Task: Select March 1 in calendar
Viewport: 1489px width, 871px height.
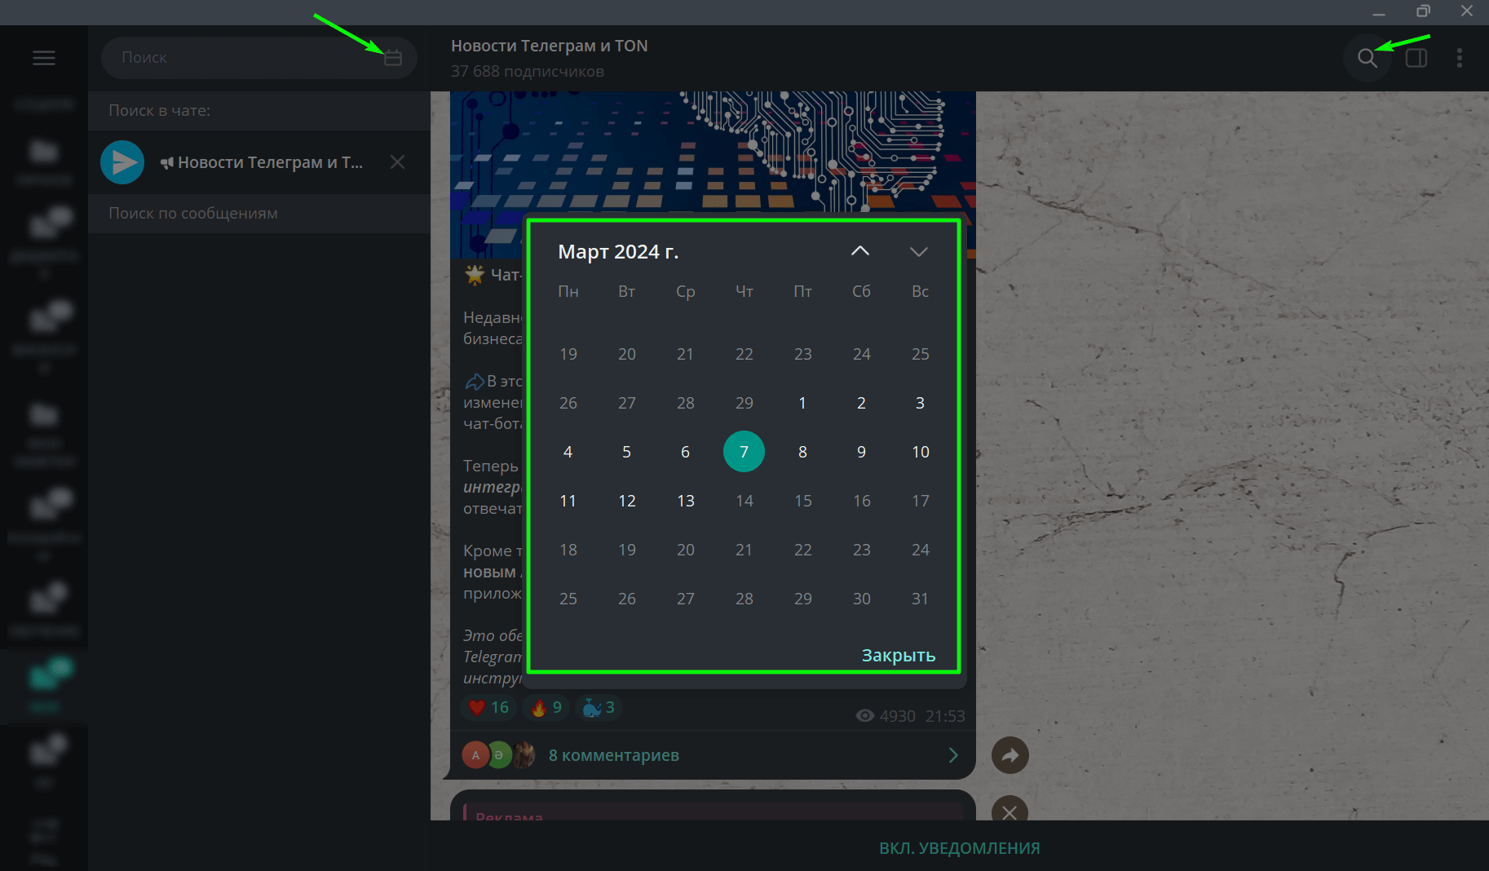Action: (802, 403)
